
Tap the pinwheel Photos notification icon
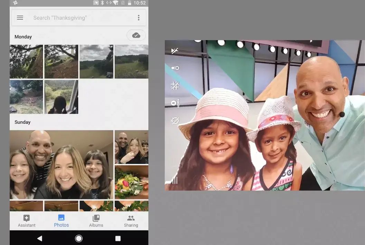[15, 3]
